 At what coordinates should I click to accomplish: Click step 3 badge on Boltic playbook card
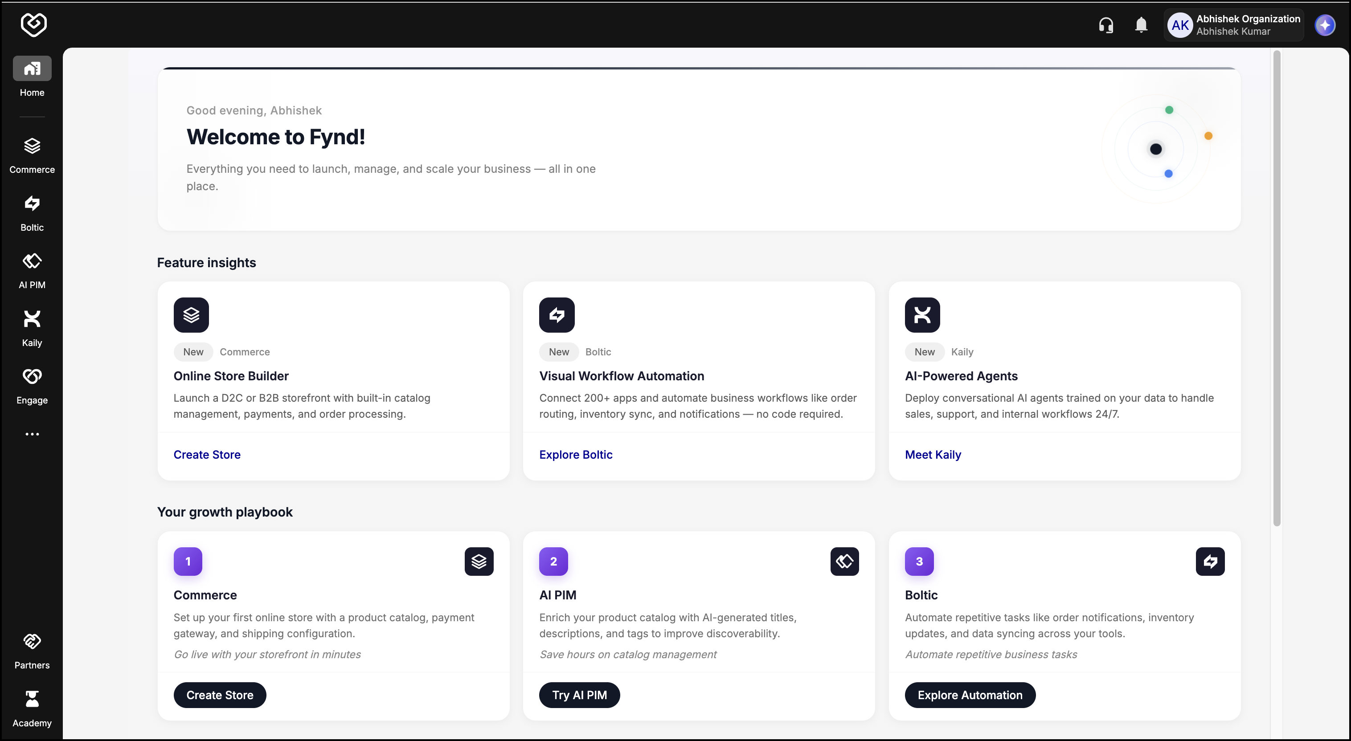pyautogui.click(x=919, y=561)
